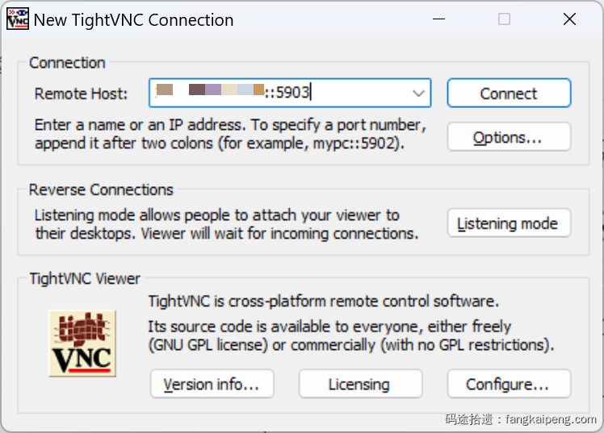Click the "New TightVNC Connection" title text
604x433 pixels.
(x=133, y=20)
